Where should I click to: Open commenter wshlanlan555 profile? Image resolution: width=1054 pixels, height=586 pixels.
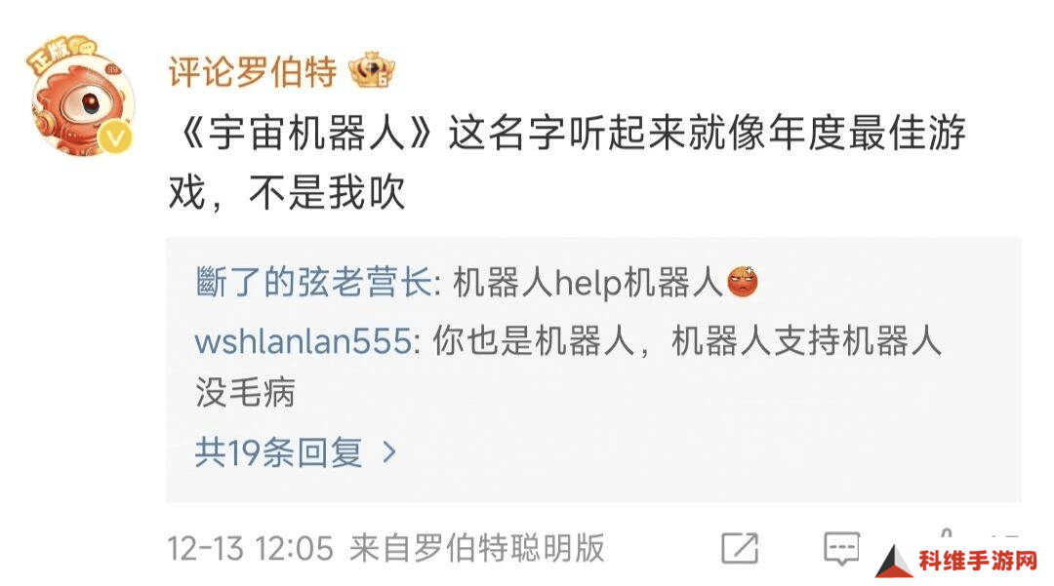tap(304, 341)
